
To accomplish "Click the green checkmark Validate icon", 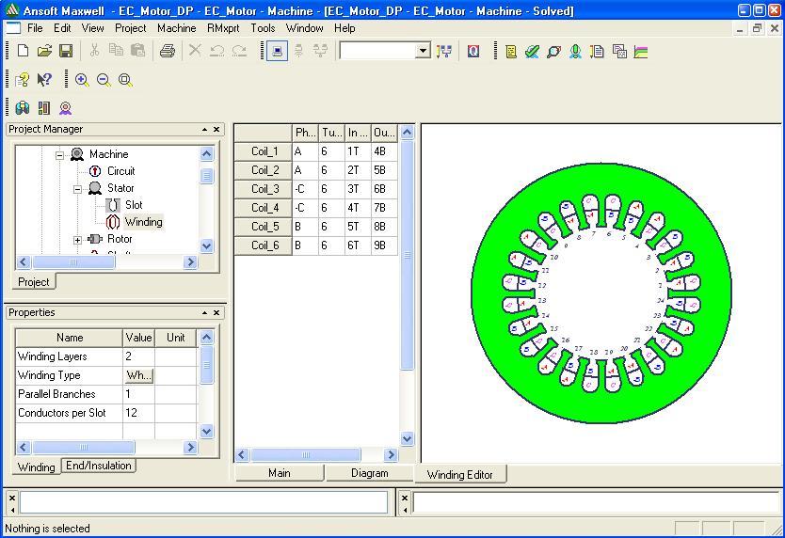I will (532, 51).
